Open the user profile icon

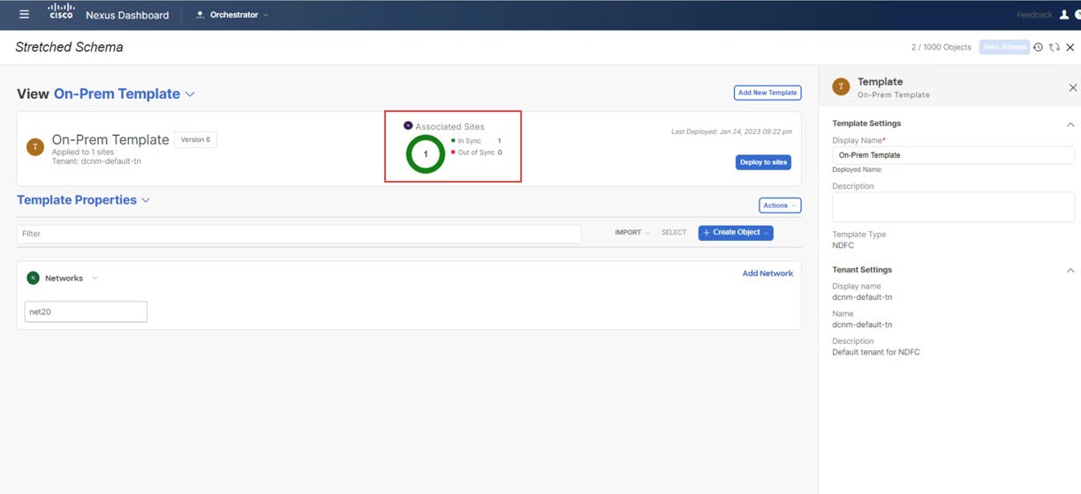[x=1064, y=14]
